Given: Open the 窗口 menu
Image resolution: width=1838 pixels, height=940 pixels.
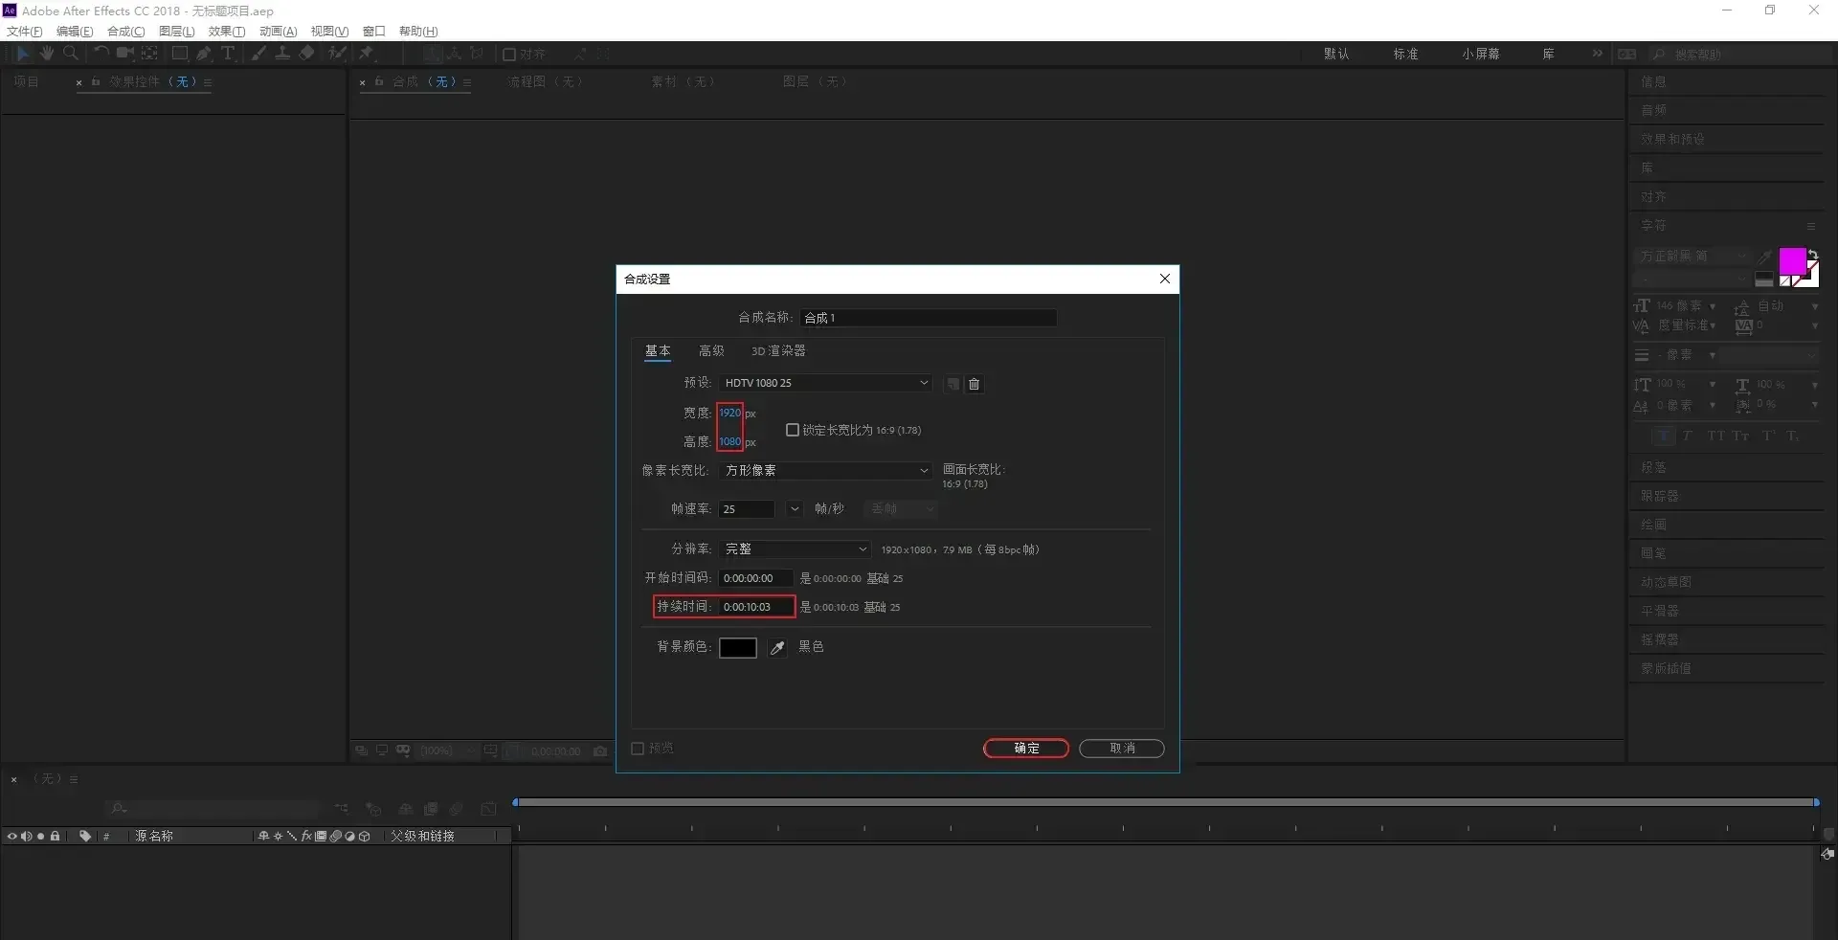Looking at the screenshot, I should [373, 32].
